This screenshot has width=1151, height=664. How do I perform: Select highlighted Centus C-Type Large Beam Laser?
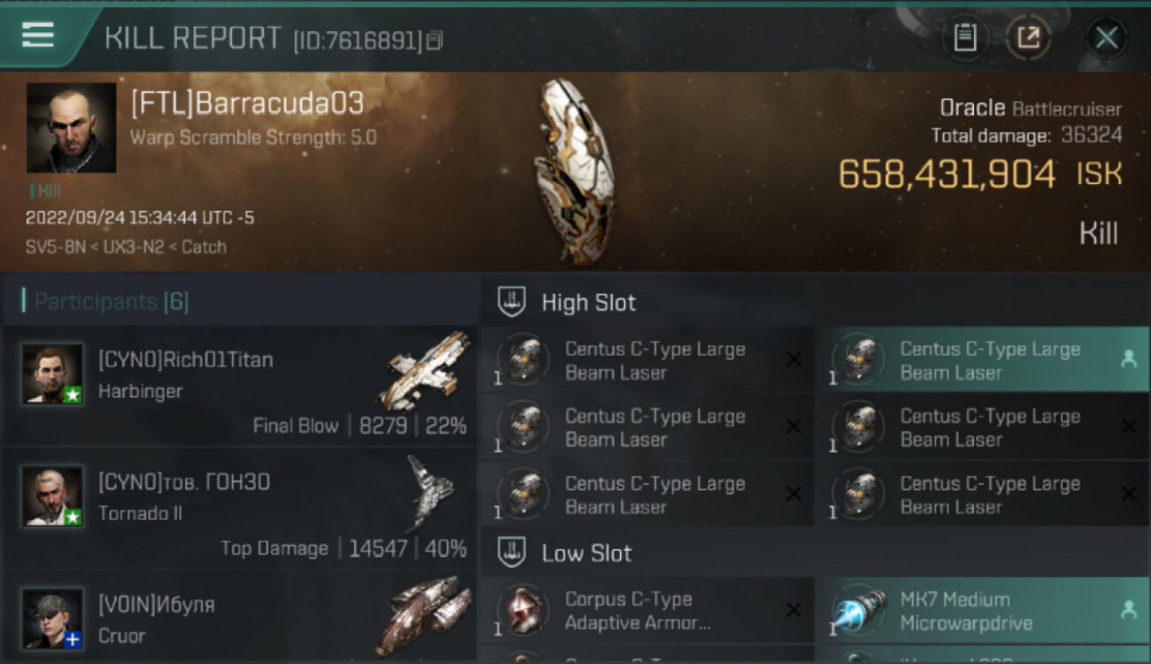point(982,360)
